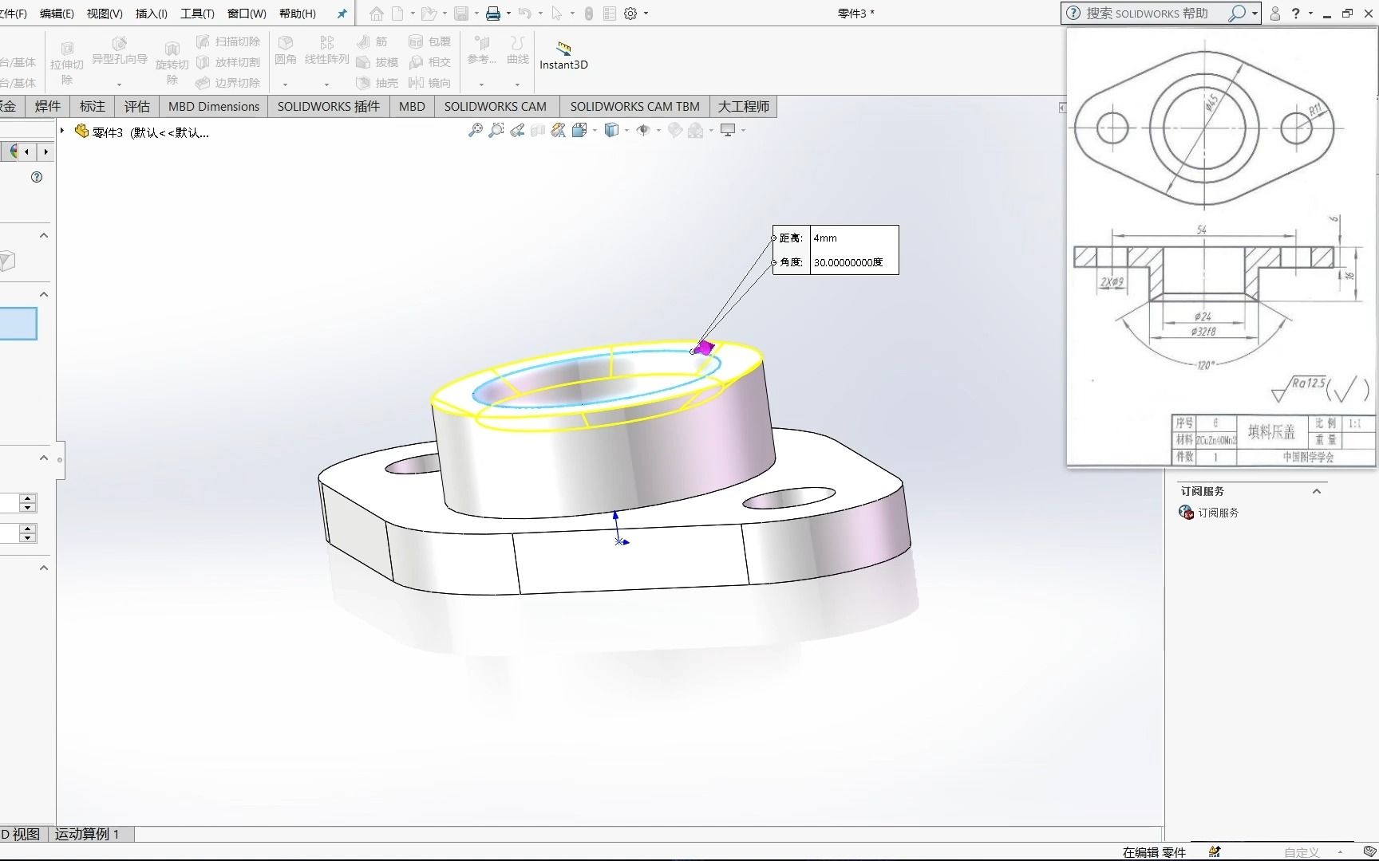Click the Rebuild traffic-light icon
Viewport: 1379px width, 861px height.
click(x=588, y=14)
